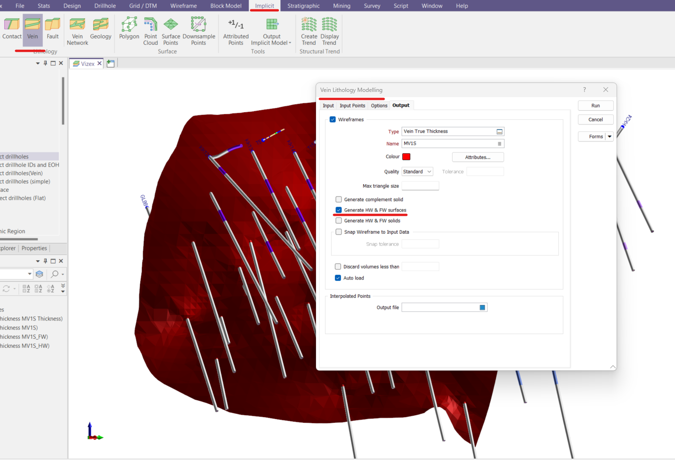Open the Quality dropdown

click(417, 172)
